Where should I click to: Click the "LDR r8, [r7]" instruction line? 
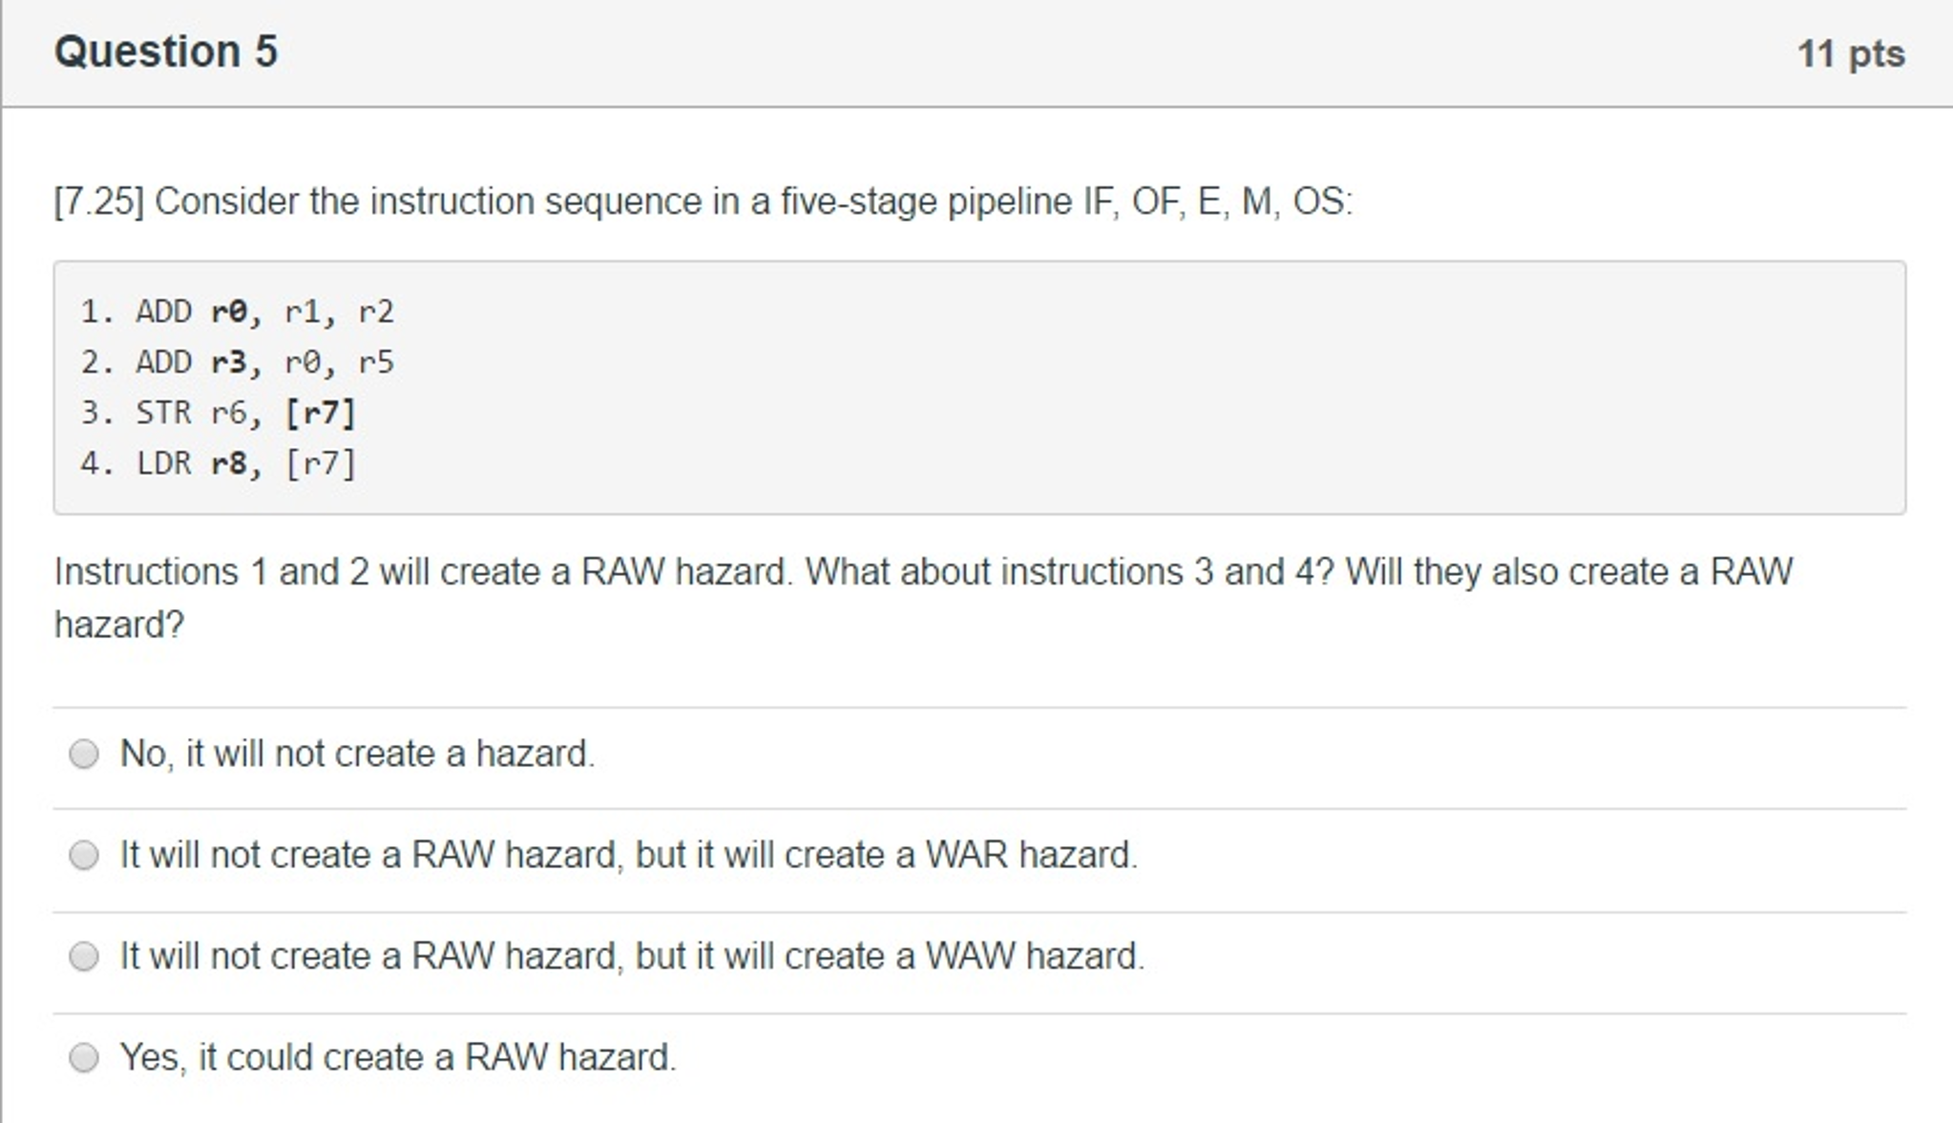pos(220,463)
